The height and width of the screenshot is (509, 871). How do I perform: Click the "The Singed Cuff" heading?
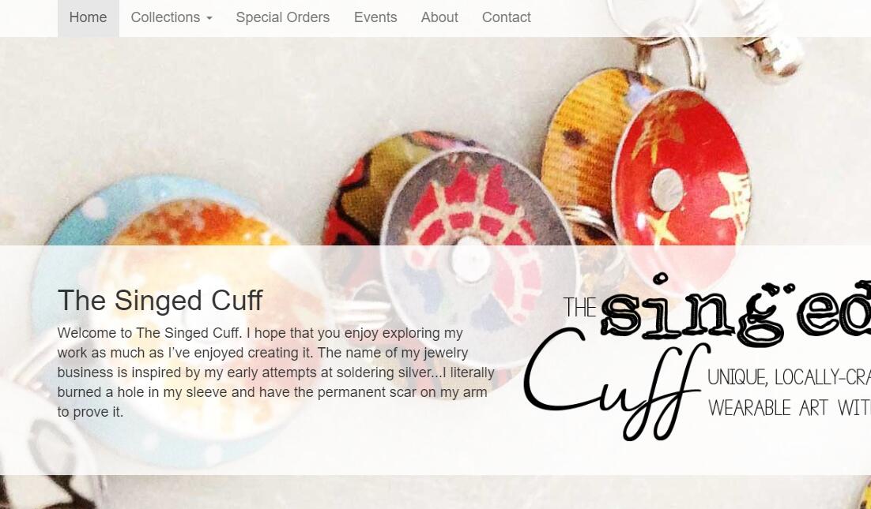pyautogui.click(x=160, y=301)
